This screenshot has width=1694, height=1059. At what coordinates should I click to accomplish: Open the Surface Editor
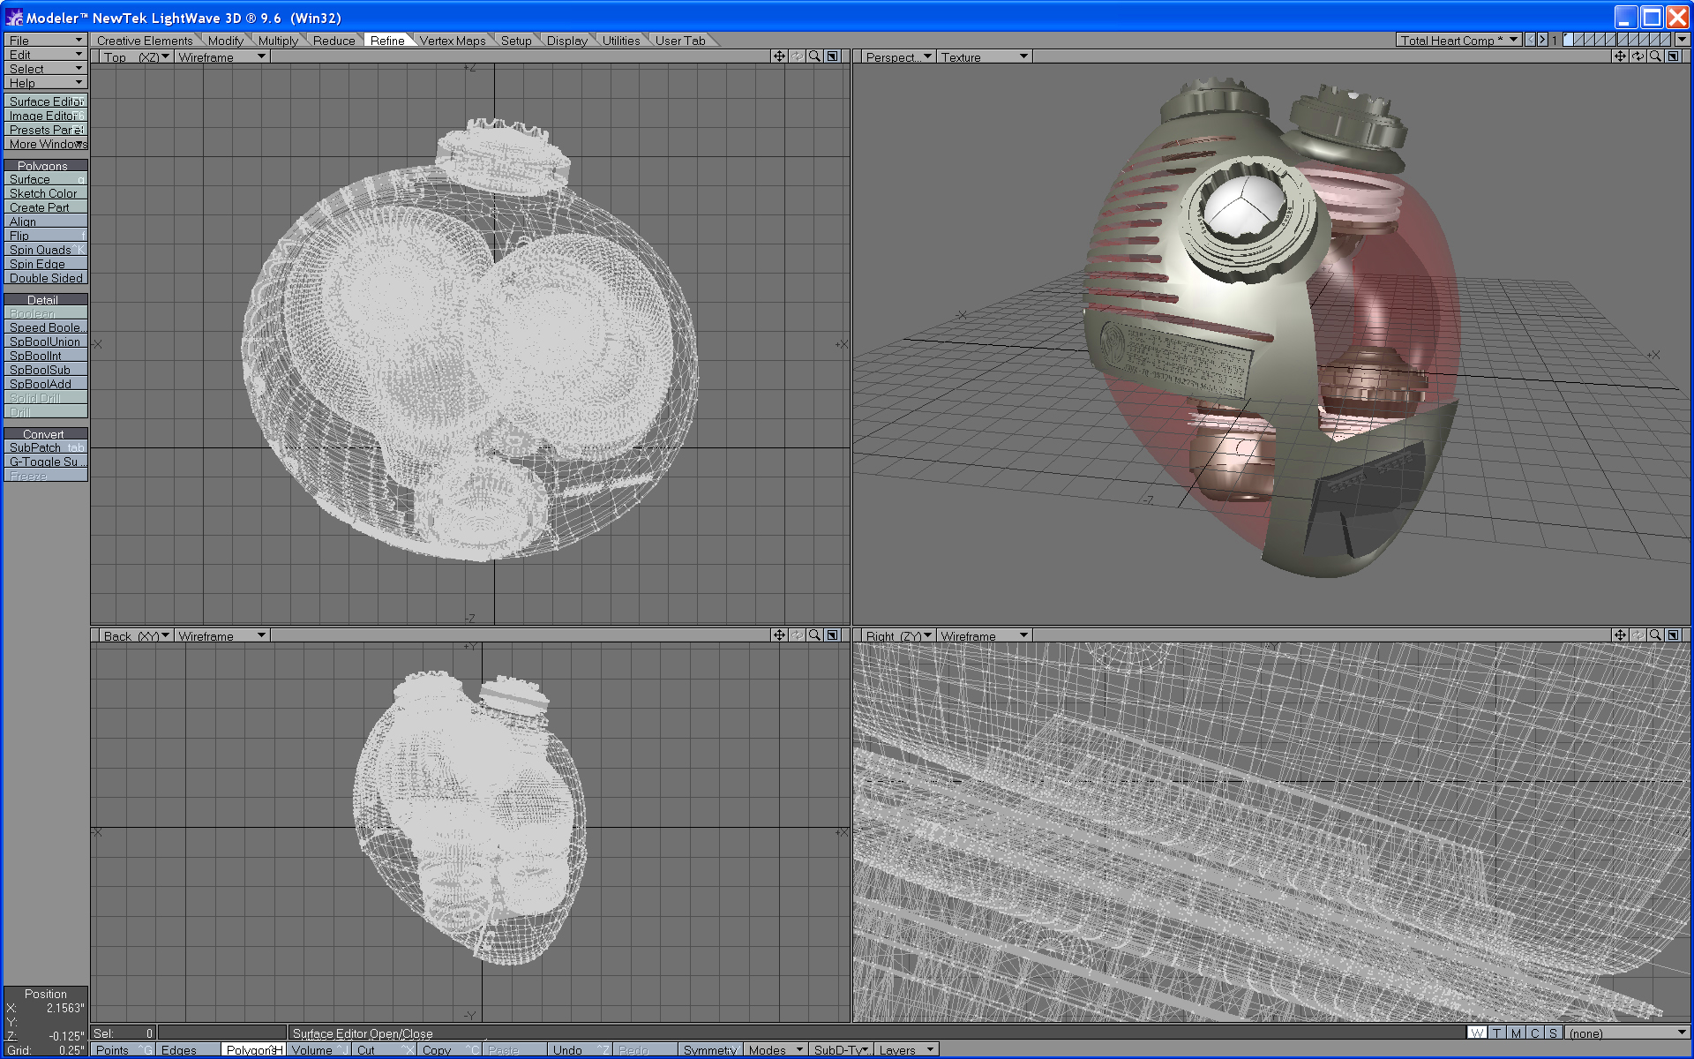[x=45, y=101]
